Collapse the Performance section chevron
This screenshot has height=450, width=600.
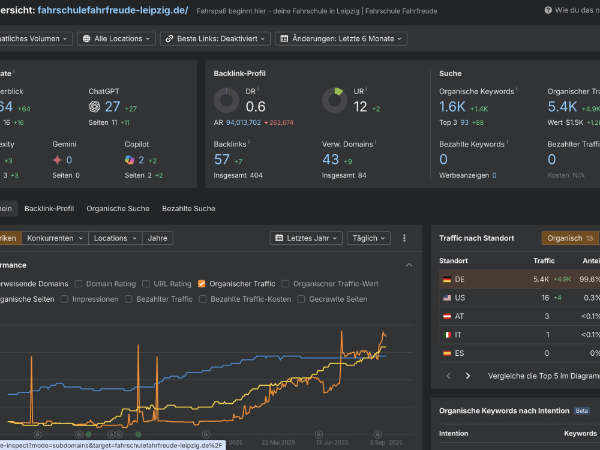point(409,265)
